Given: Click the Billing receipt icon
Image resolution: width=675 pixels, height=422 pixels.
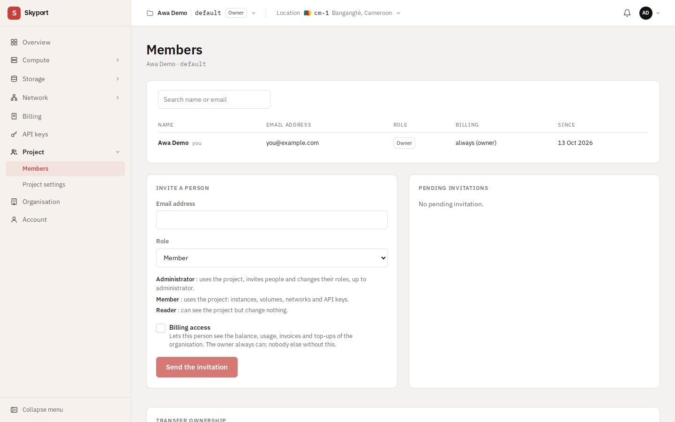Looking at the screenshot, I should click(x=14, y=116).
